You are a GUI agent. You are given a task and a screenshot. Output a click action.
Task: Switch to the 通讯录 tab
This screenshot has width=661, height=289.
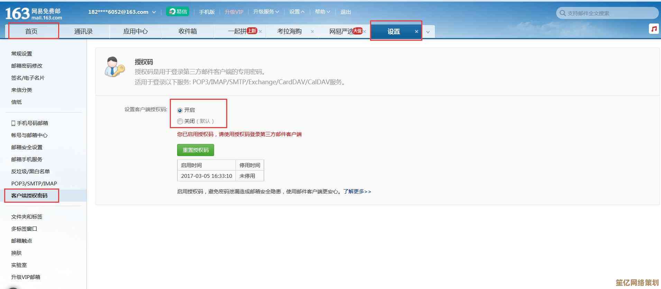[83, 31]
